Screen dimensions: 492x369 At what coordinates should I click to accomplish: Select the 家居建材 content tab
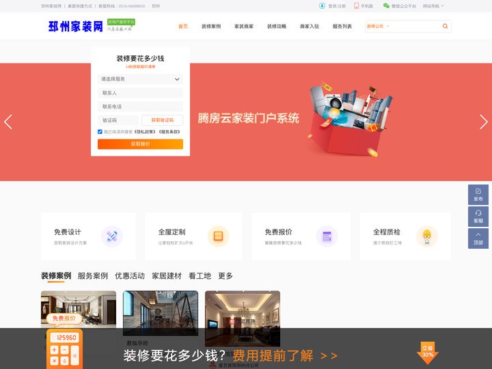click(167, 276)
